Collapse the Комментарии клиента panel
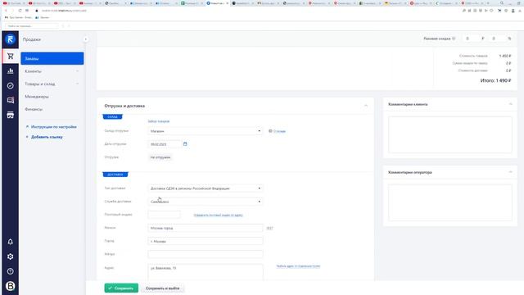The height and width of the screenshot is (295, 524). tap(510, 104)
